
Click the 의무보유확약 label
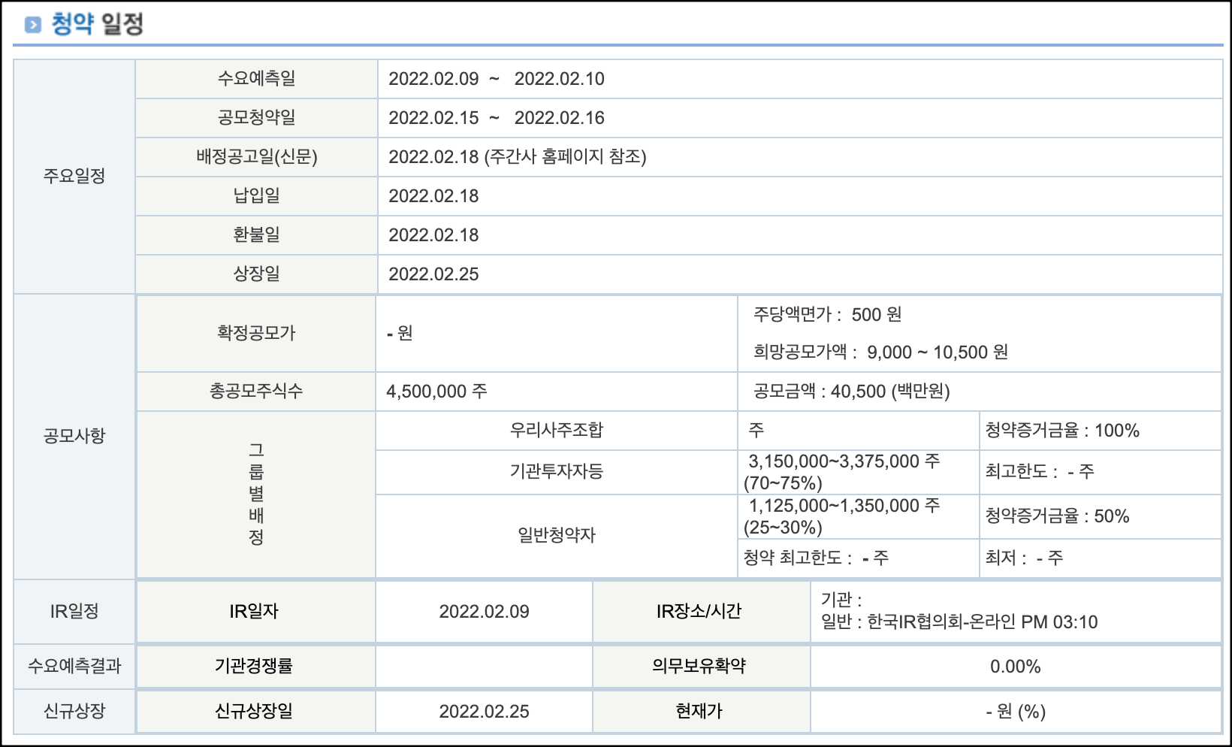pos(701,666)
